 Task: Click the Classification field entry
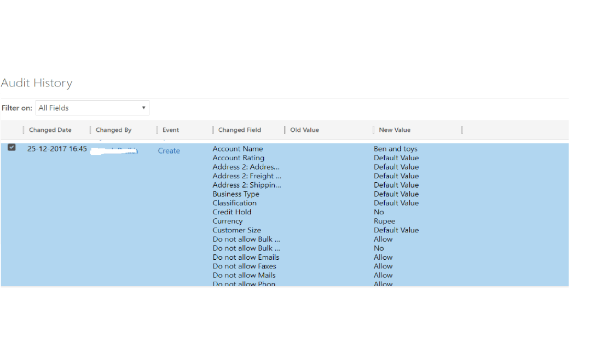click(234, 203)
